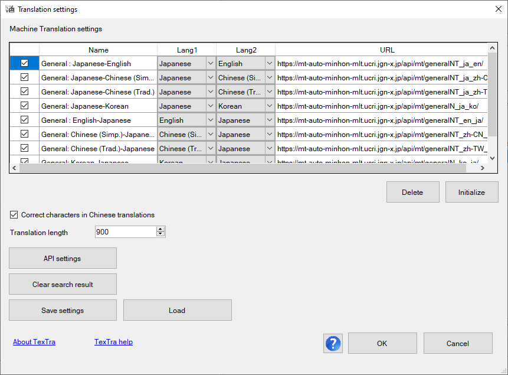Toggle checkbox for Chinese (Simp.)-Japane... row
Image resolution: width=508 pixels, height=375 pixels.
24,134
